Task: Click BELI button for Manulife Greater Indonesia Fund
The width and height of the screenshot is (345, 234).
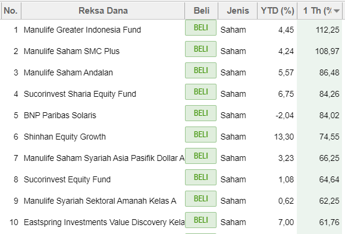Action: (200, 28)
